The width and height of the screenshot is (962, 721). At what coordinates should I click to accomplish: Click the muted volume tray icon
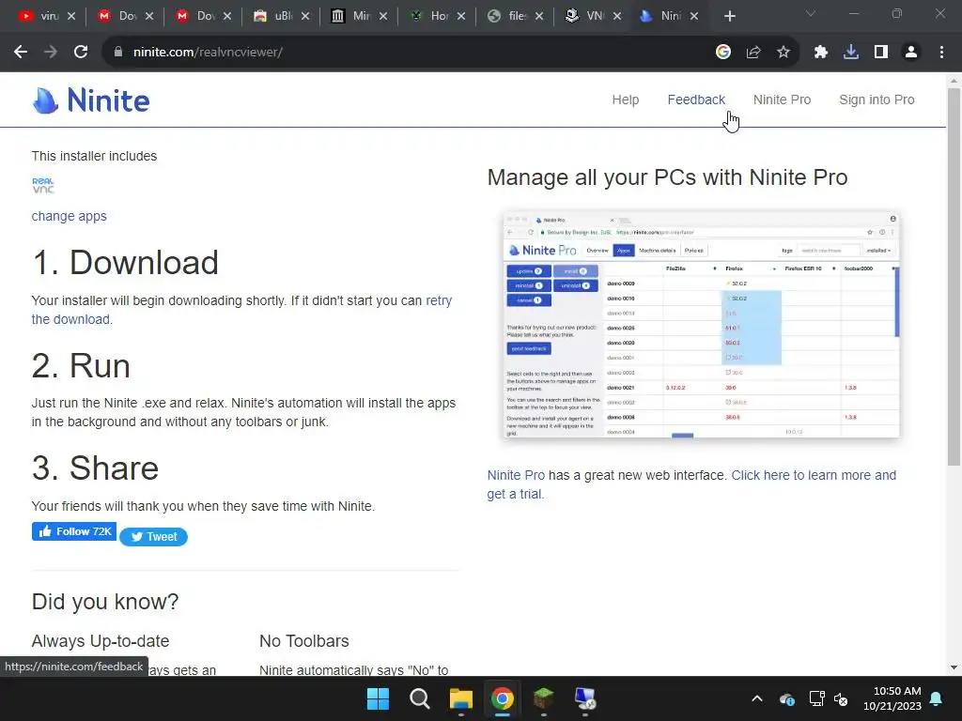pos(841,698)
